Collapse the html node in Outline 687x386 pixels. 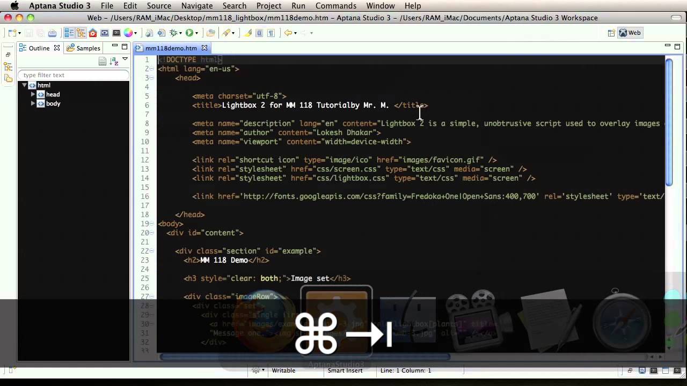(x=24, y=85)
